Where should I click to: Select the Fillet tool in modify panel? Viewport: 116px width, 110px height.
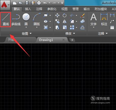click(72, 21)
